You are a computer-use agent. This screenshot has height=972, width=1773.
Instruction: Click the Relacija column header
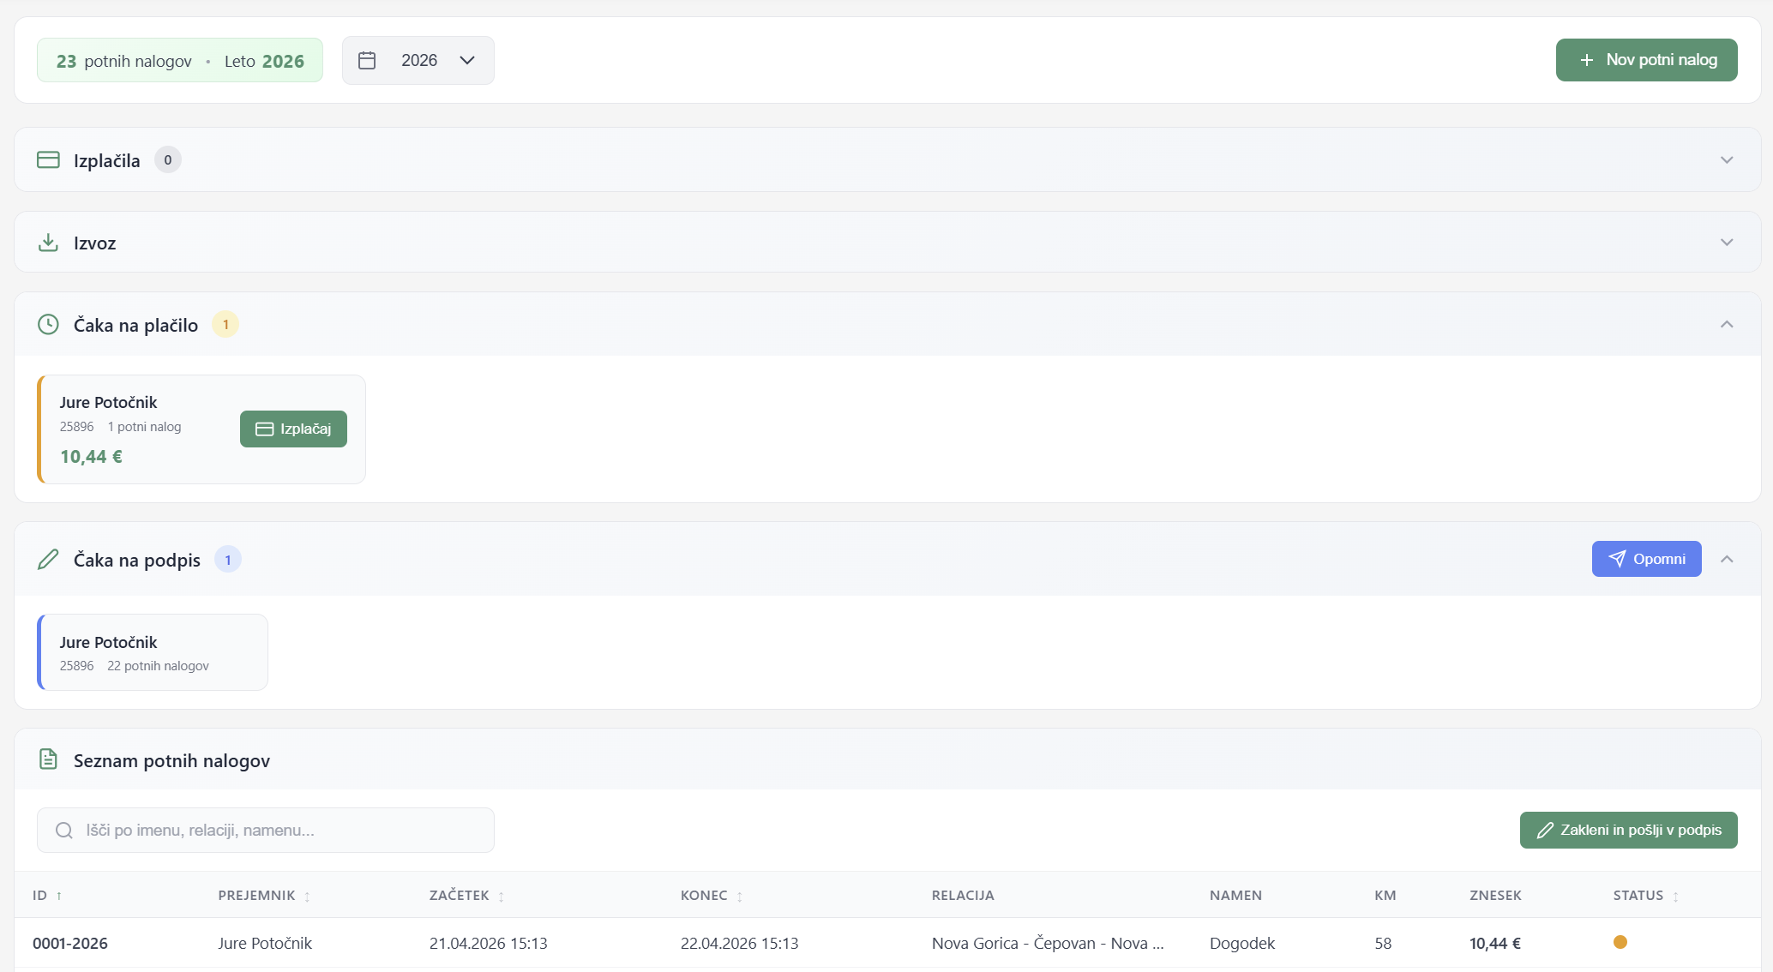click(x=963, y=895)
